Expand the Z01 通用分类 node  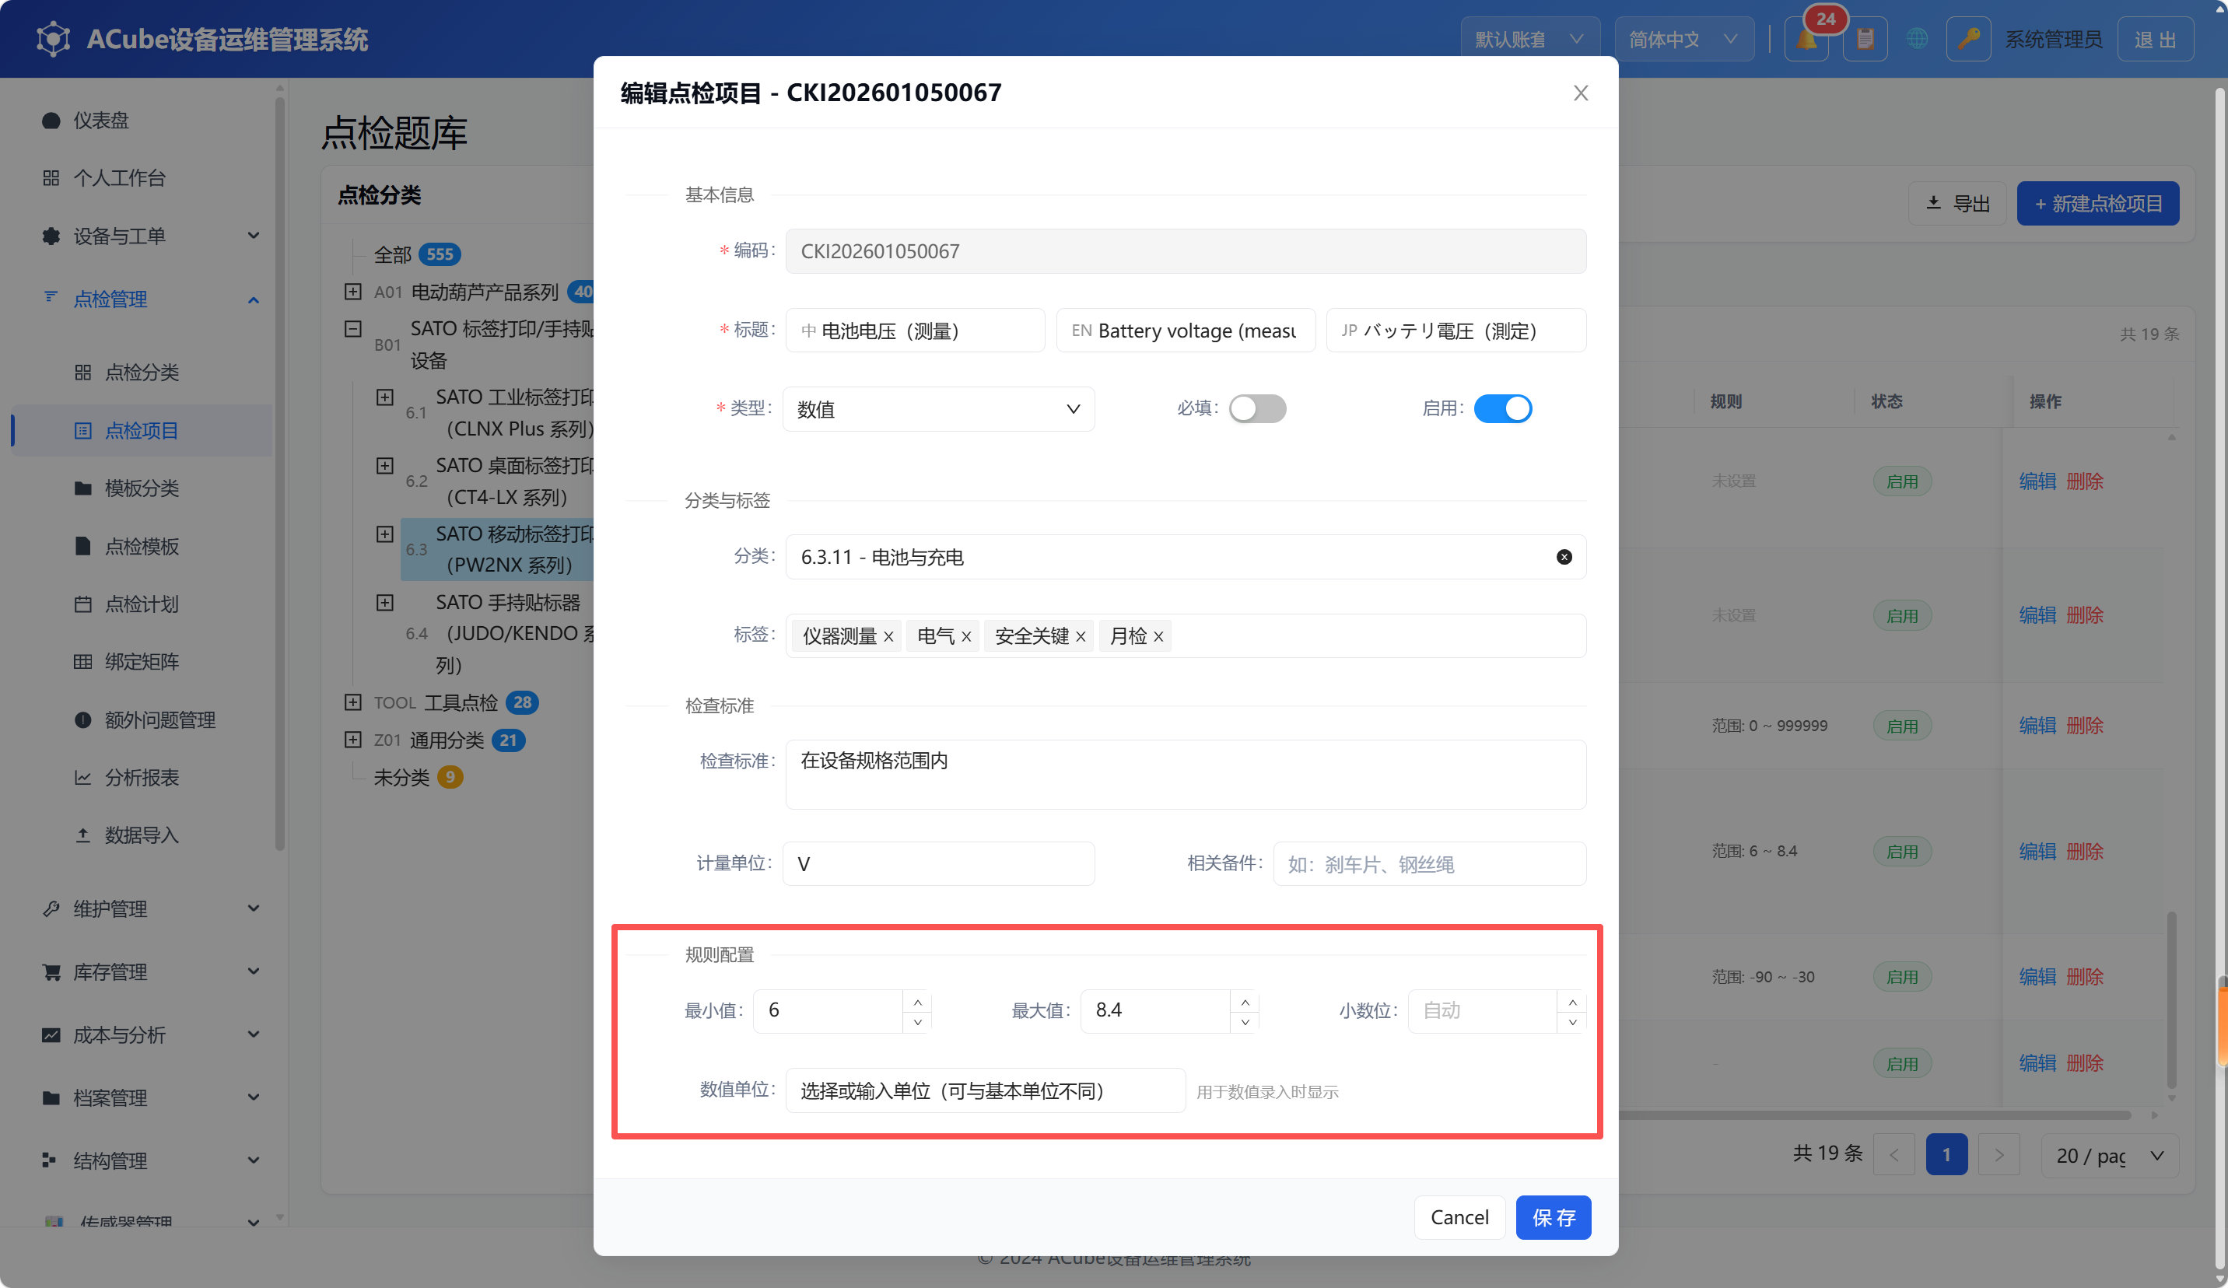352,740
